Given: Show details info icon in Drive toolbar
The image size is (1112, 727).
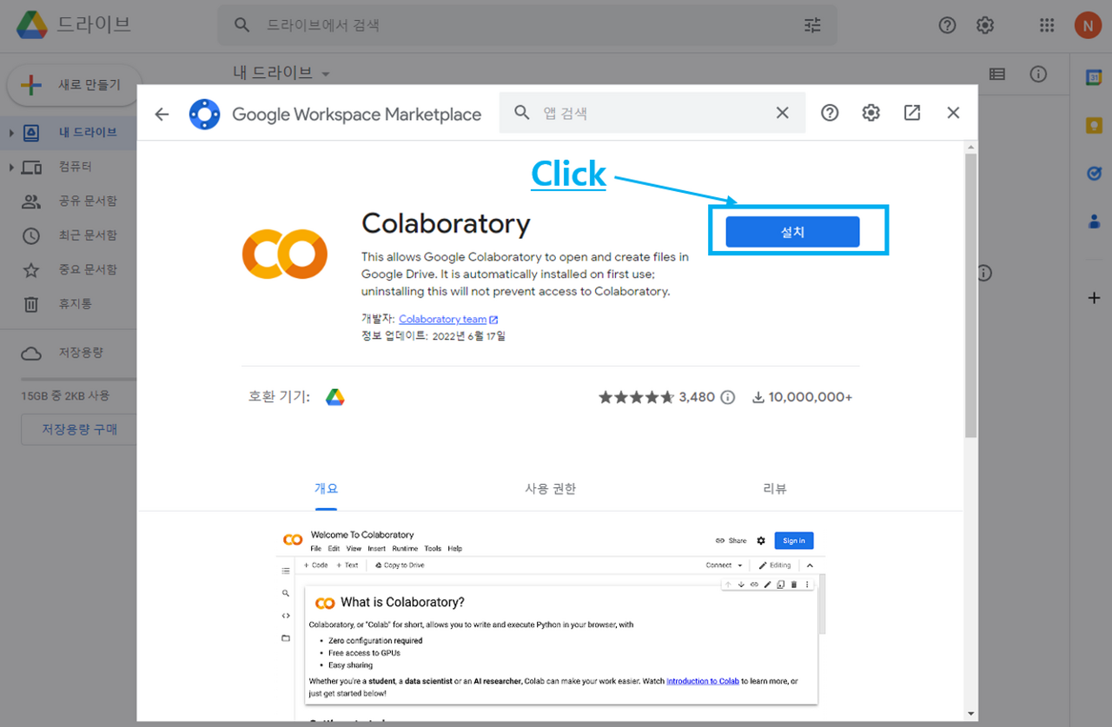Looking at the screenshot, I should (1038, 75).
